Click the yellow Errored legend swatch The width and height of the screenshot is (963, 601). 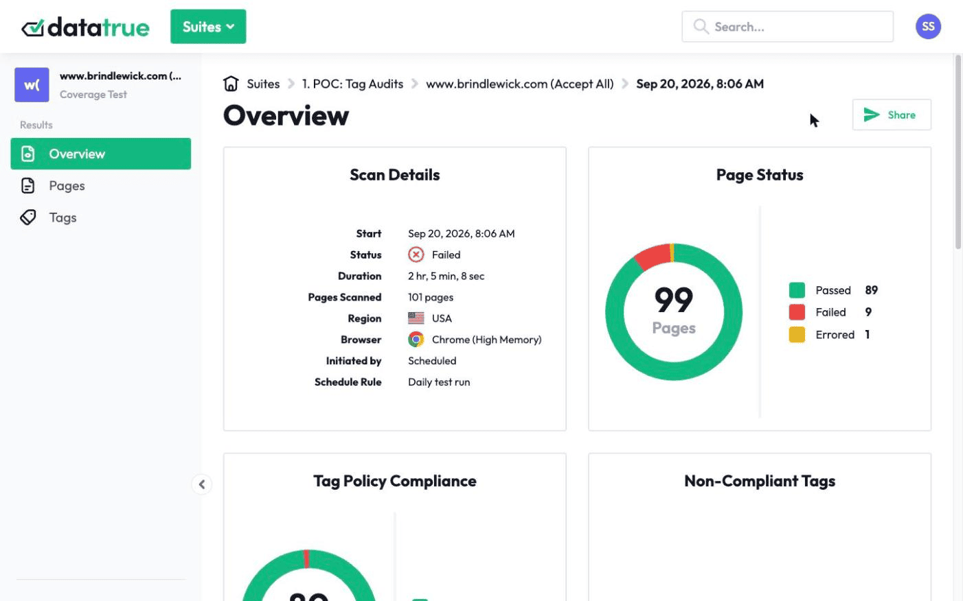tap(797, 335)
